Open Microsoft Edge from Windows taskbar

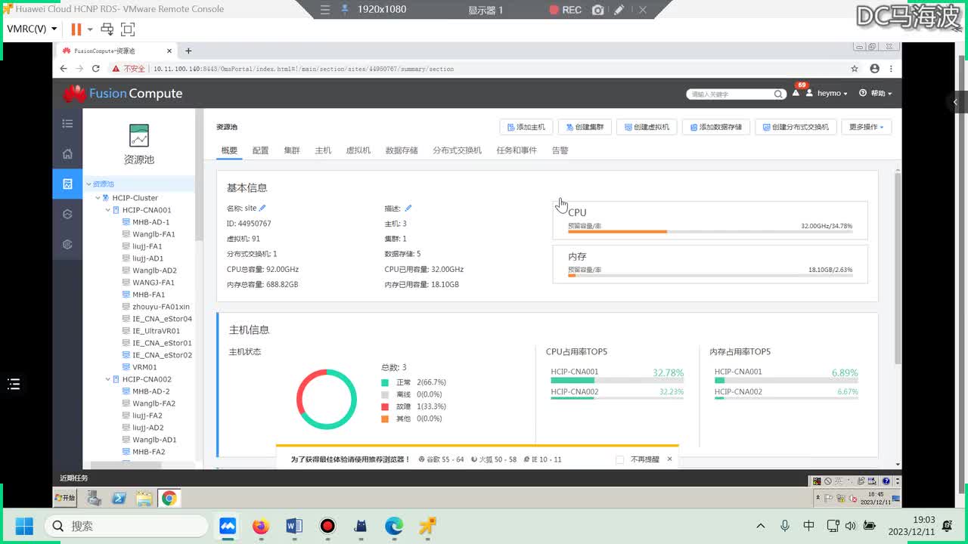(394, 526)
